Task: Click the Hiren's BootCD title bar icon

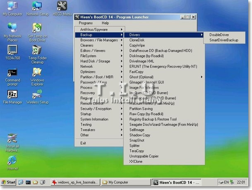Action: [x=77, y=17]
